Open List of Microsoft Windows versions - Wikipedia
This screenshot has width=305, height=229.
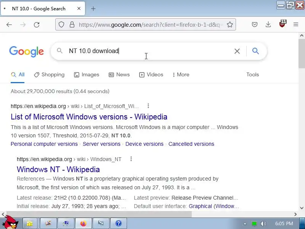click(89, 117)
